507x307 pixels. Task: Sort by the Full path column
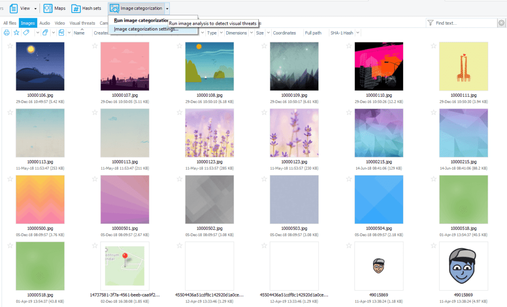[x=313, y=33]
